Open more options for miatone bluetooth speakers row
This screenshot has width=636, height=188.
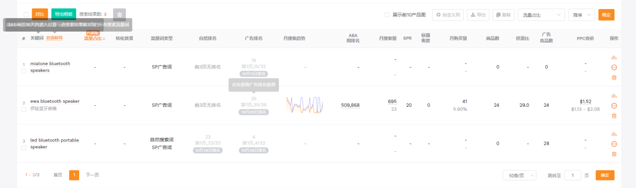[x=614, y=68]
